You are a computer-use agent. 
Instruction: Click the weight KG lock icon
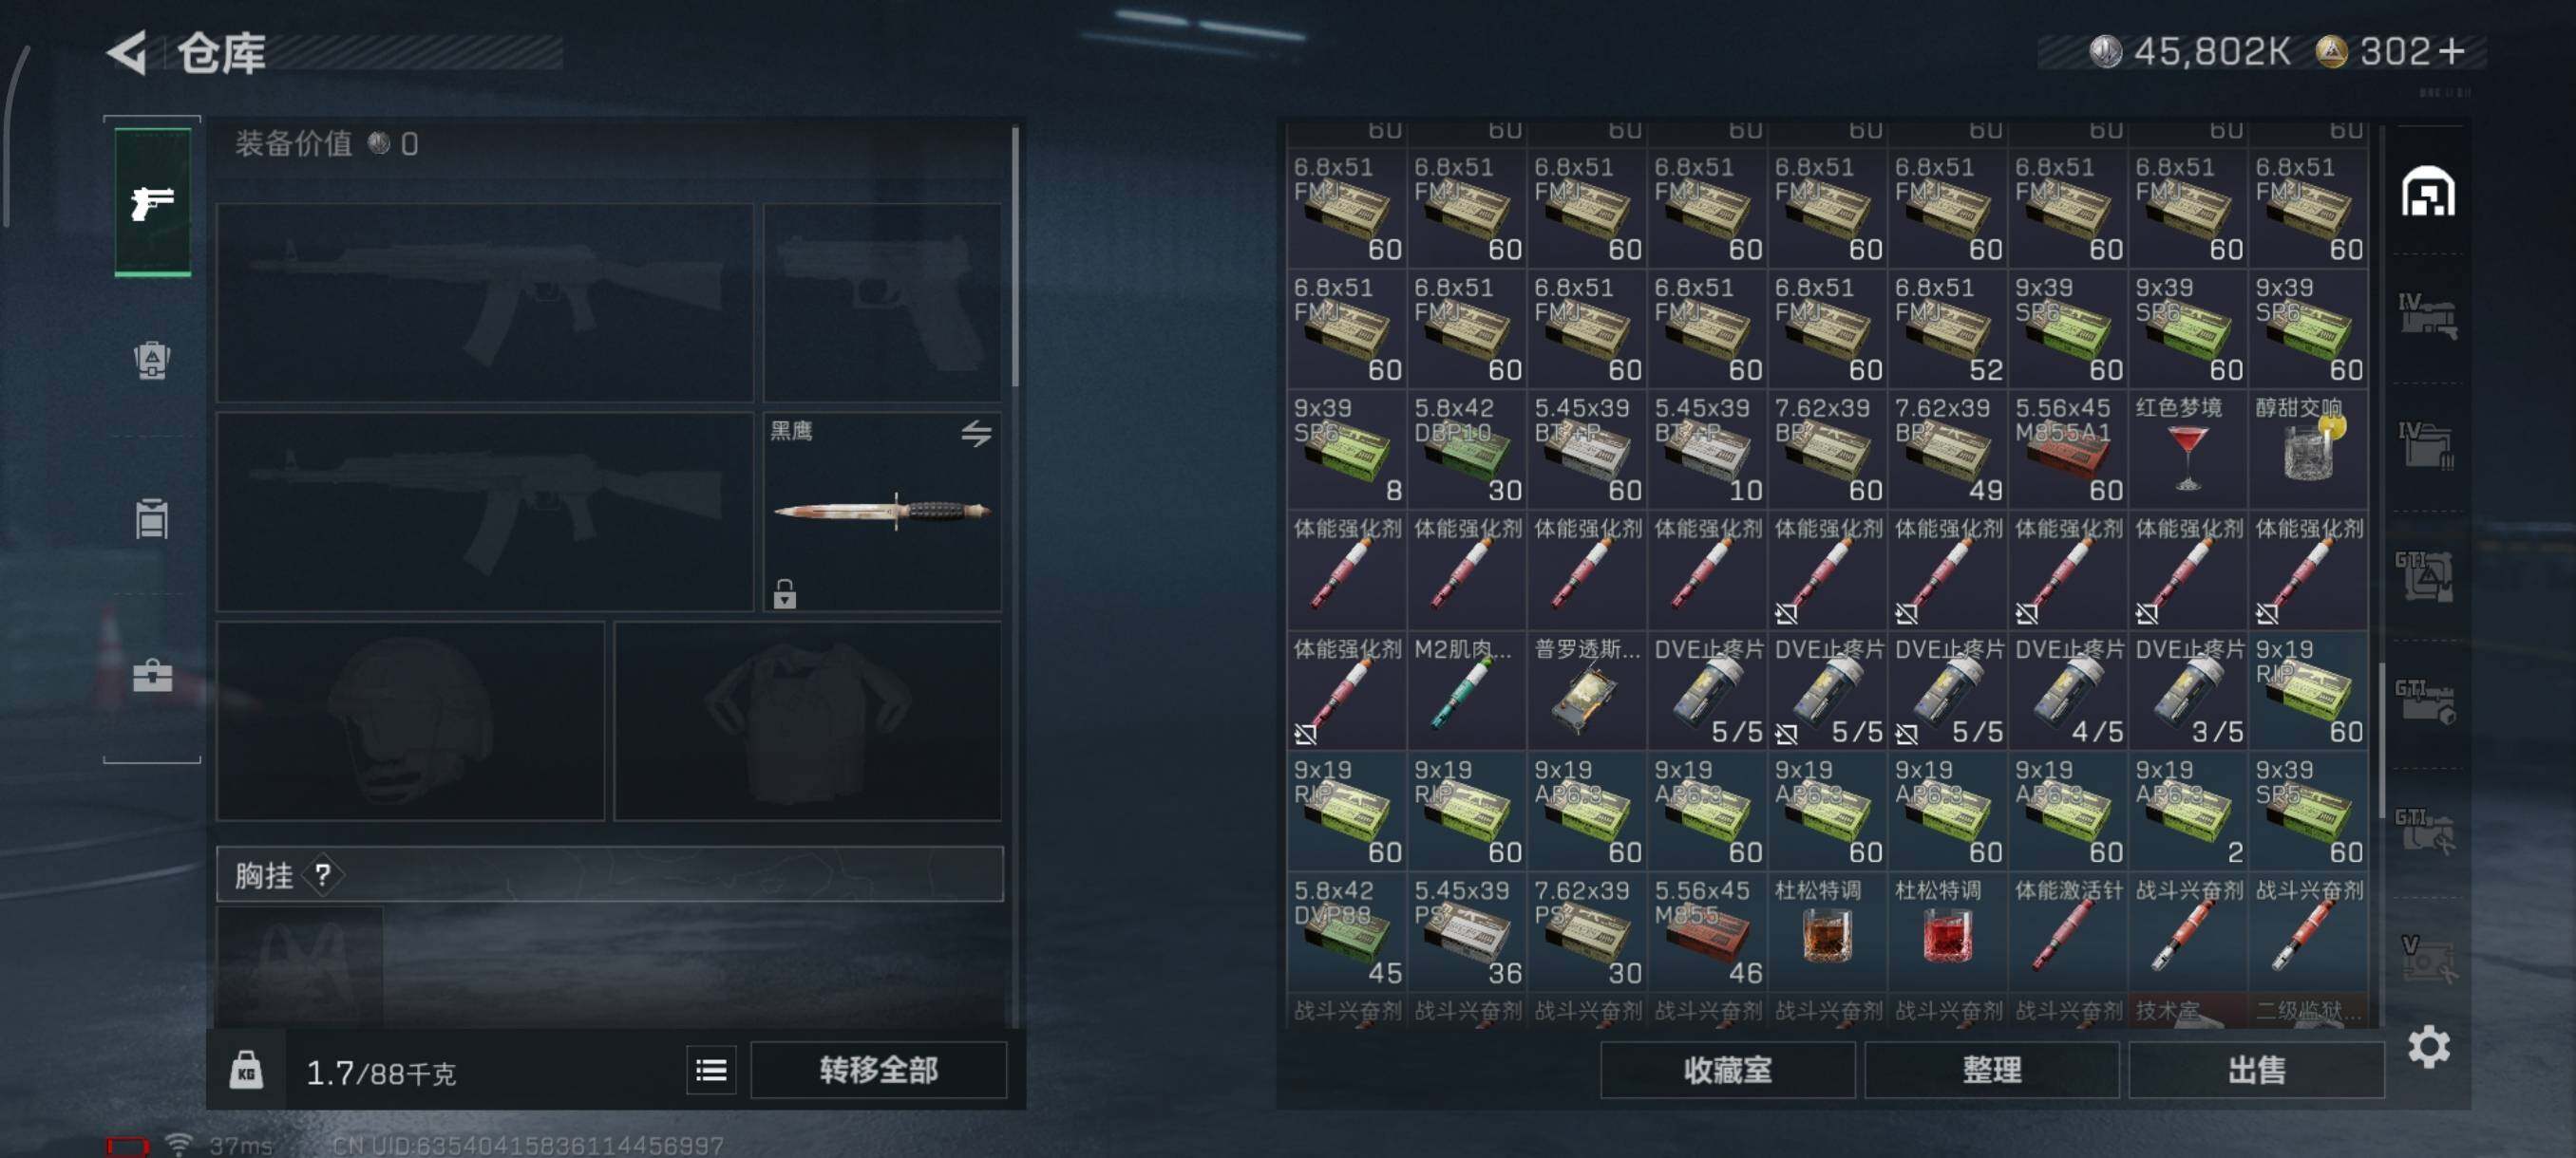246,1070
